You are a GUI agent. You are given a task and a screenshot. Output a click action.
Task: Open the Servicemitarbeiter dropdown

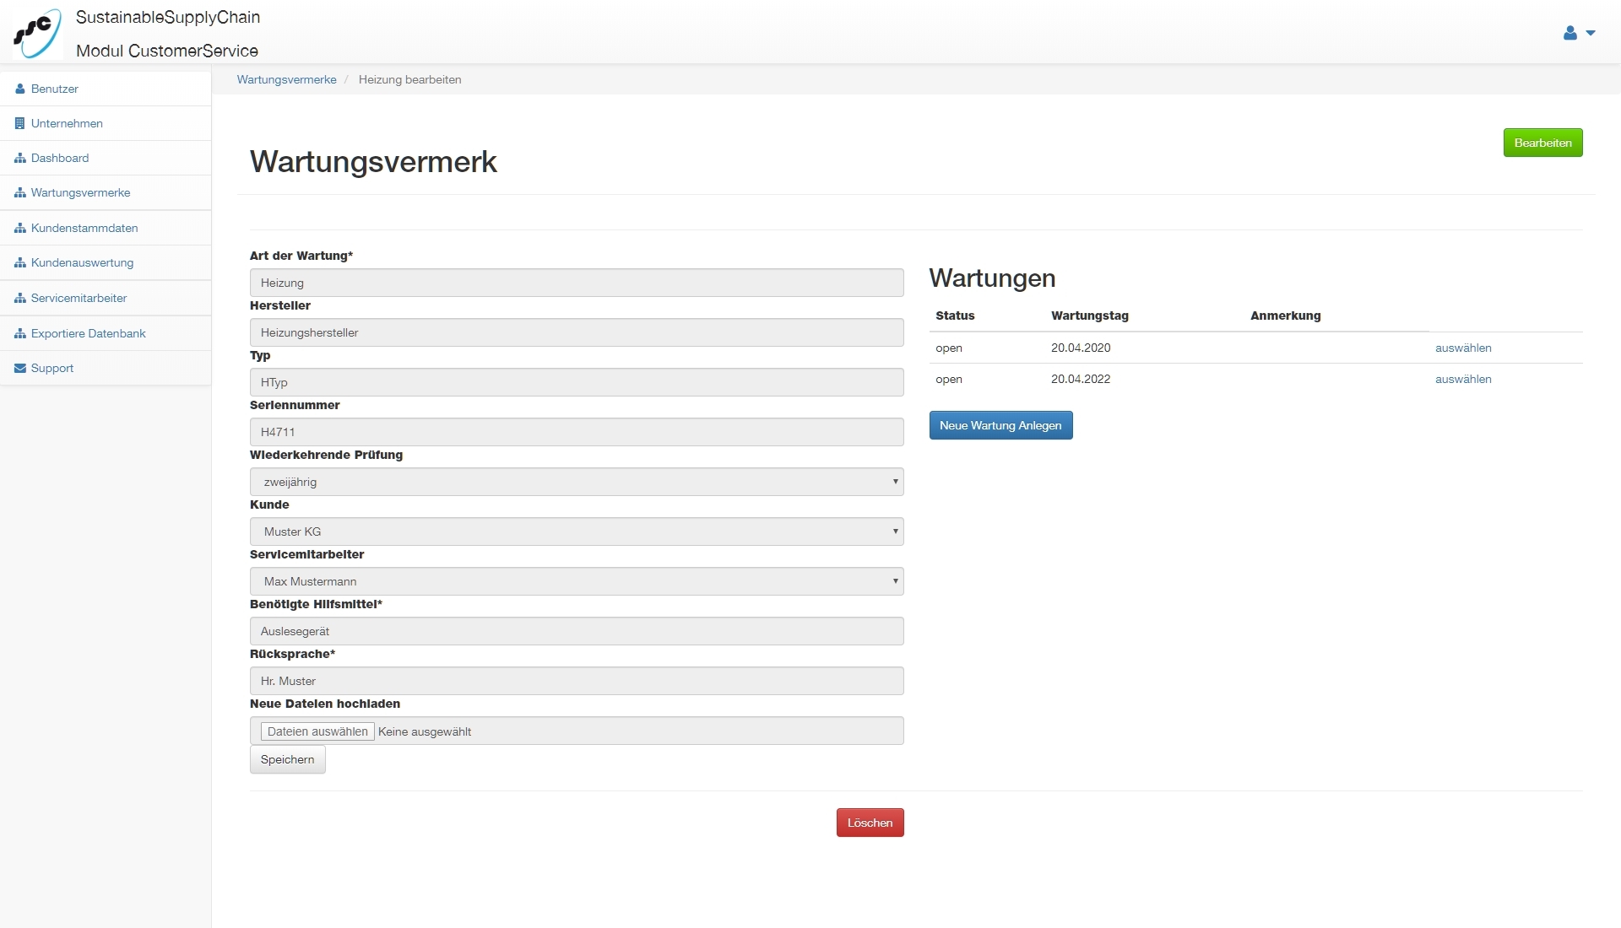point(577,581)
